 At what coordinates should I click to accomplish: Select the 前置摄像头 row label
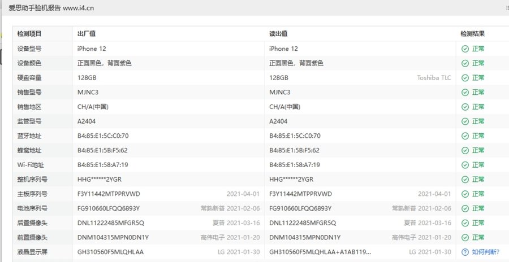(32, 237)
